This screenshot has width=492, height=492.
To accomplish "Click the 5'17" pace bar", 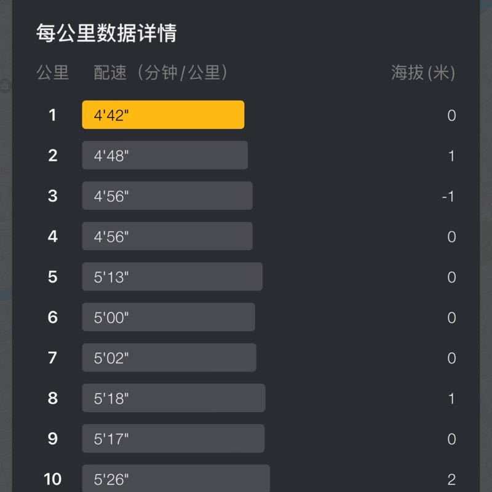I will pyautogui.click(x=173, y=438).
